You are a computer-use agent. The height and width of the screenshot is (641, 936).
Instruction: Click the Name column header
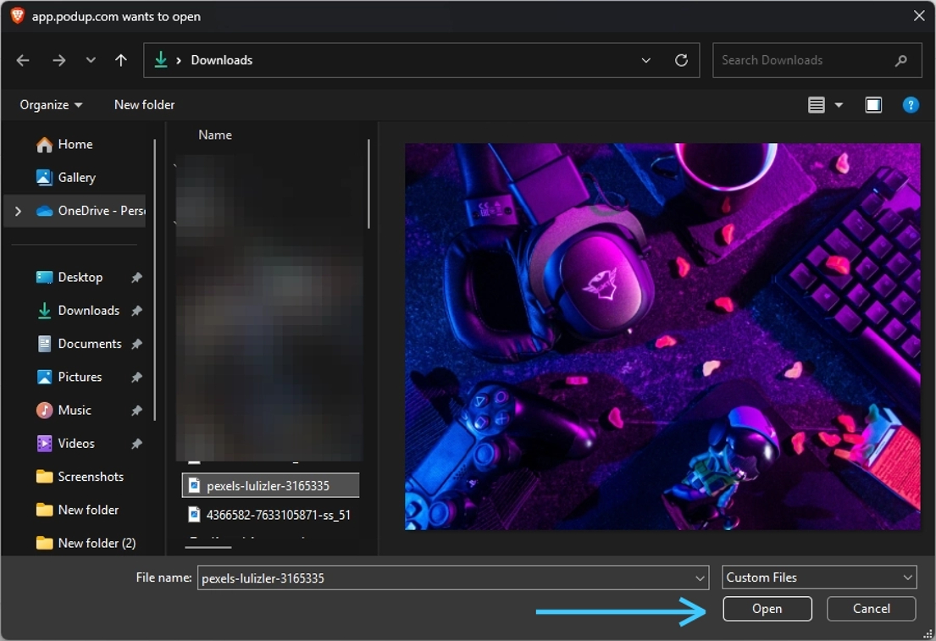pos(215,135)
